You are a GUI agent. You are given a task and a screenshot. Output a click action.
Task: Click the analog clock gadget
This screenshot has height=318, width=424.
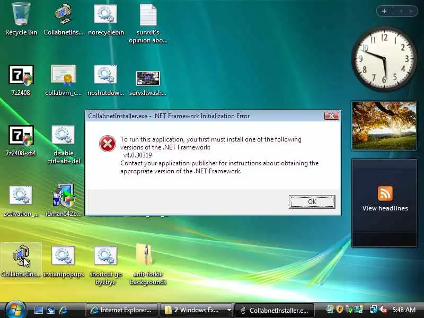coord(384,58)
